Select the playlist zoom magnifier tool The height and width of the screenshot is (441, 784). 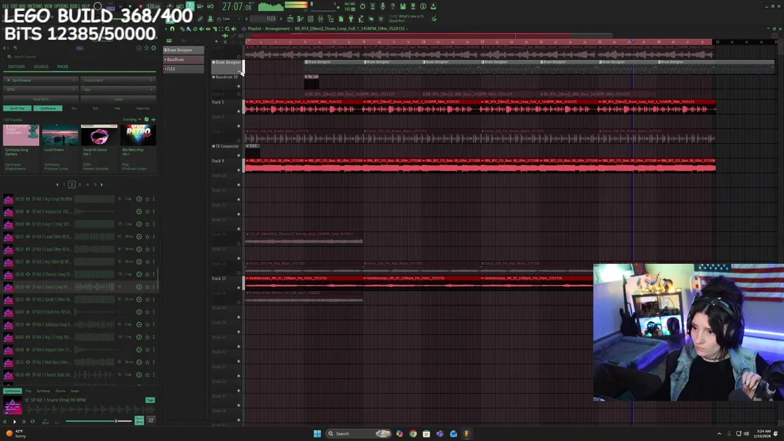[227, 29]
